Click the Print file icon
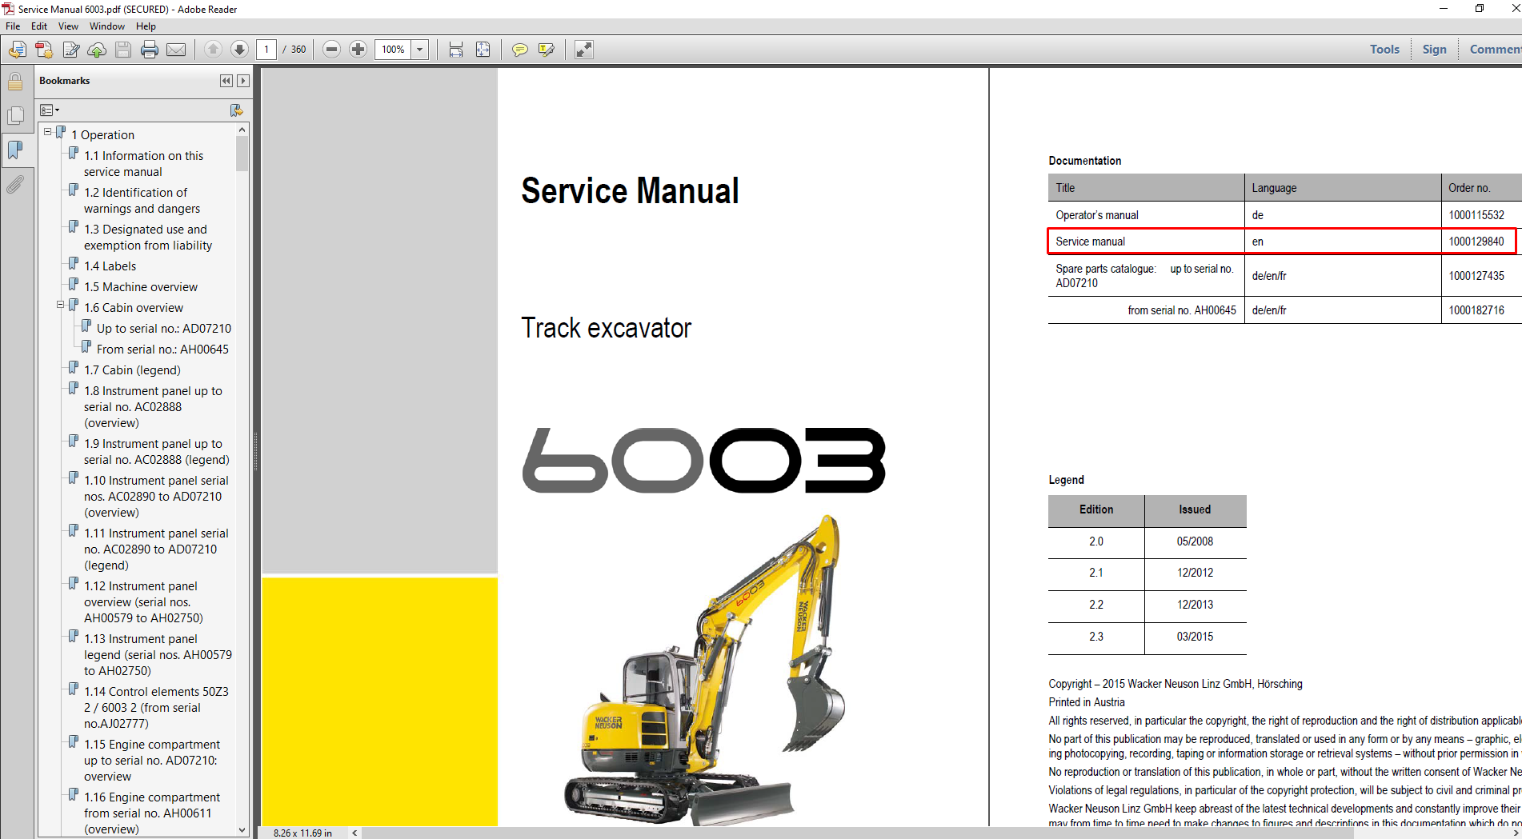The image size is (1522, 839). 150,50
